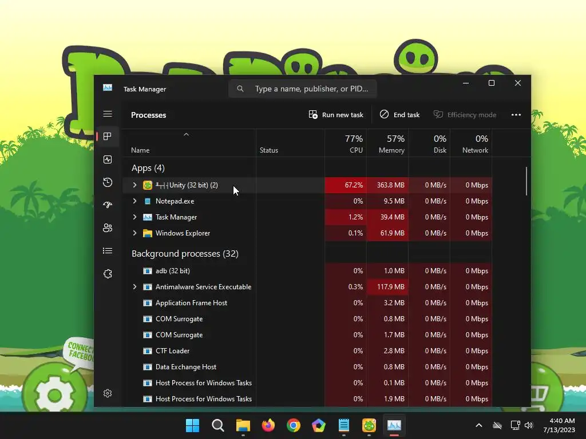Click the Apps (4) group heading
The height and width of the screenshot is (439, 586).
[x=148, y=168]
